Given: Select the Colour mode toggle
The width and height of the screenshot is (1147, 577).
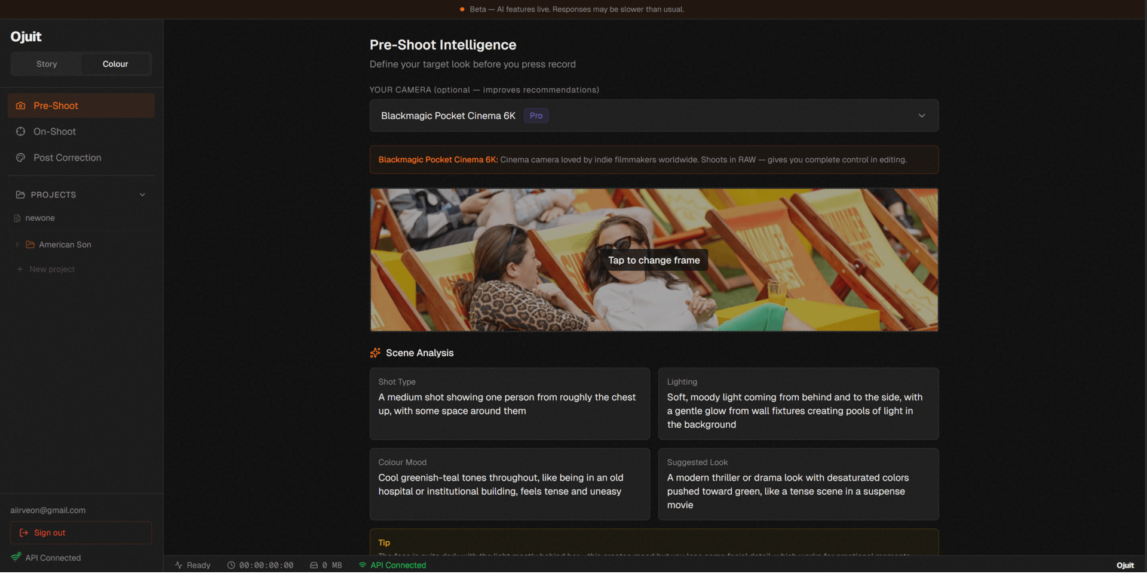Looking at the screenshot, I should 115,64.
